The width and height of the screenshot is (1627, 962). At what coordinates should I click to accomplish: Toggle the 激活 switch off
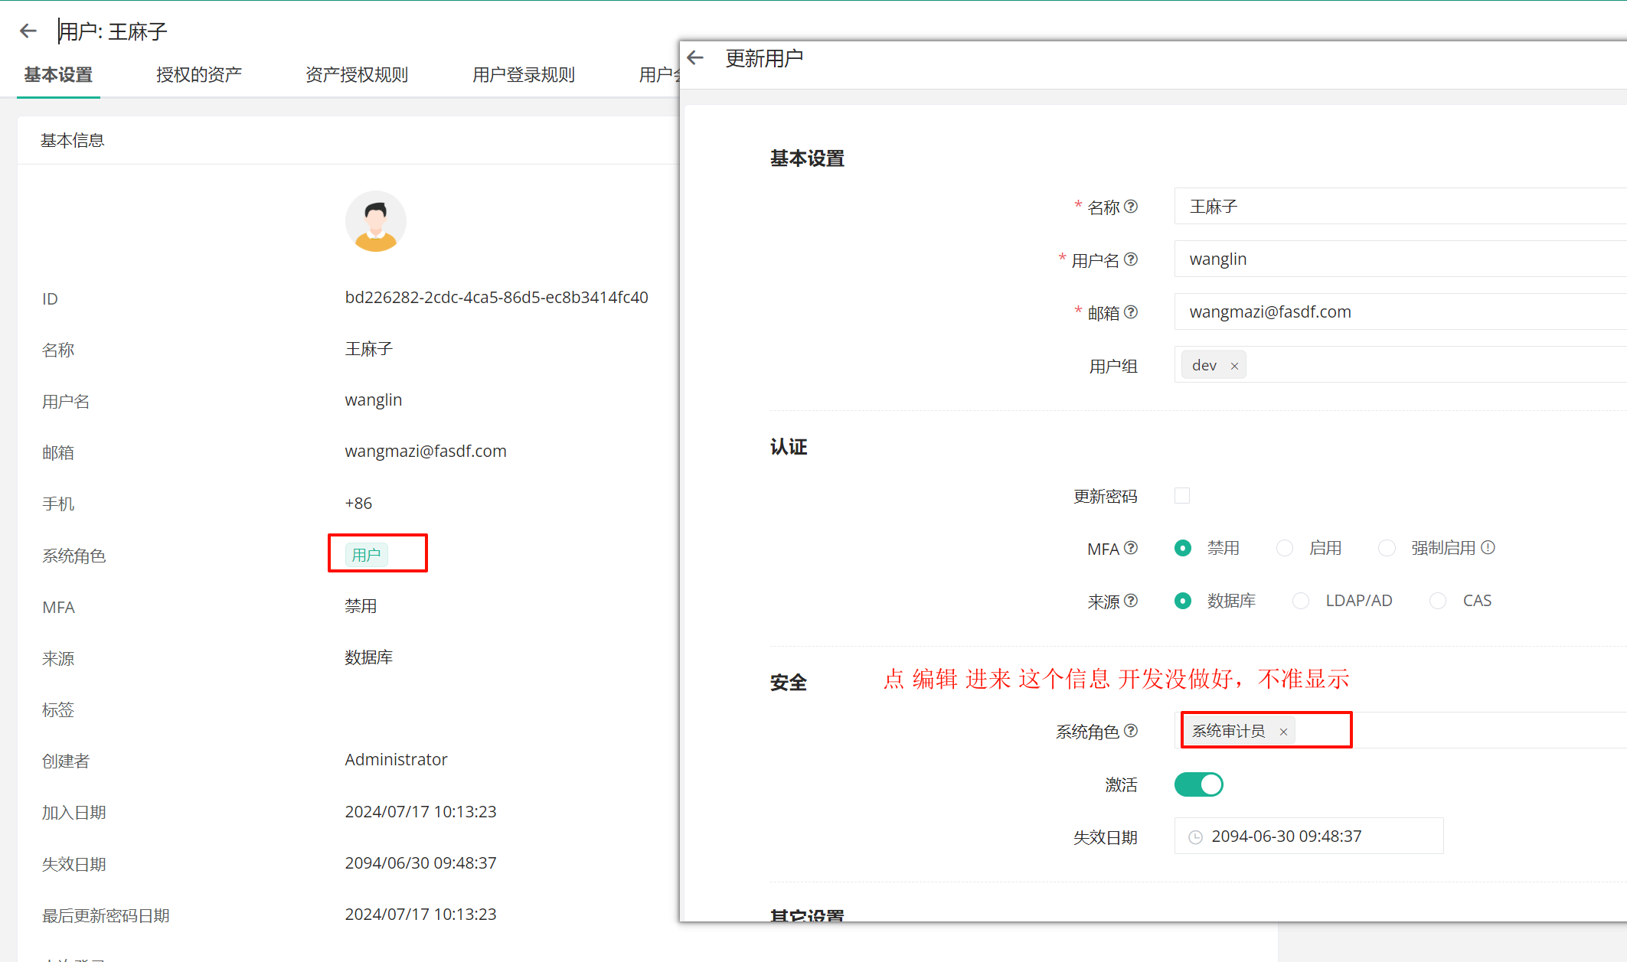(1198, 784)
